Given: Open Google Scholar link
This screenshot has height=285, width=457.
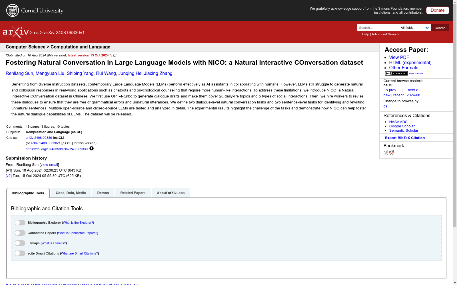Looking at the screenshot, I should pyautogui.click(x=402, y=126).
